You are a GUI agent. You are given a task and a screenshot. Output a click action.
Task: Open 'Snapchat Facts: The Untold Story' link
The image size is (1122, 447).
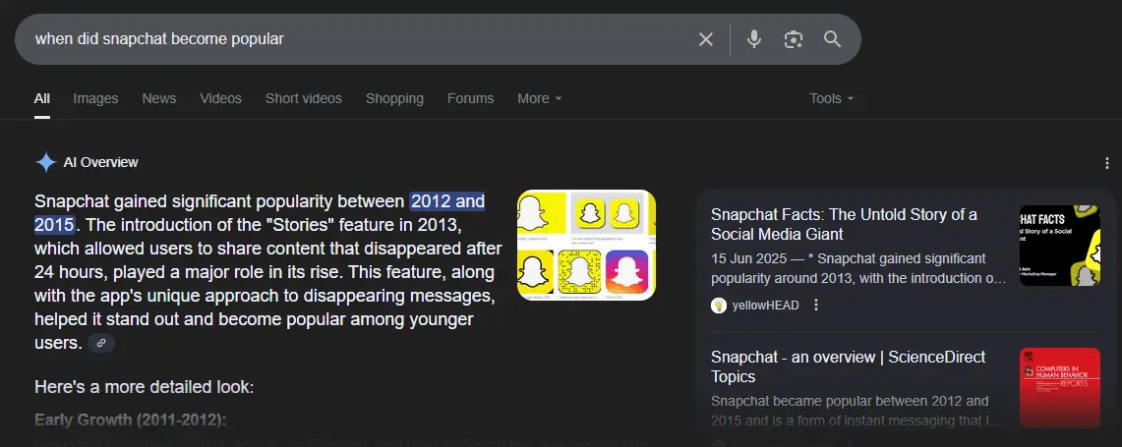coord(844,224)
